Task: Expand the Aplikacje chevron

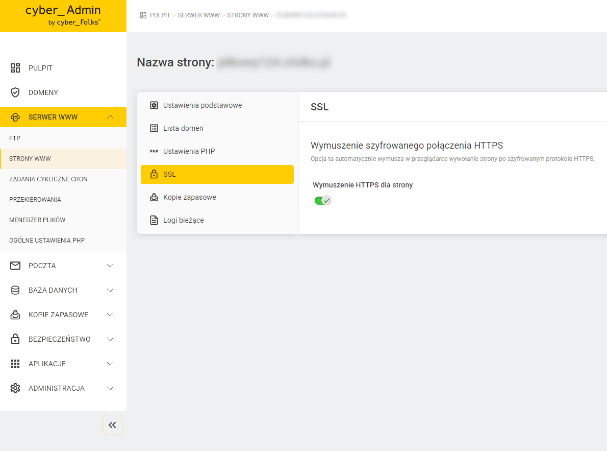Action: tap(110, 364)
